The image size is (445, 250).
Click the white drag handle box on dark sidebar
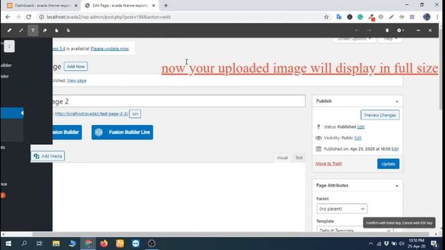(9, 47)
